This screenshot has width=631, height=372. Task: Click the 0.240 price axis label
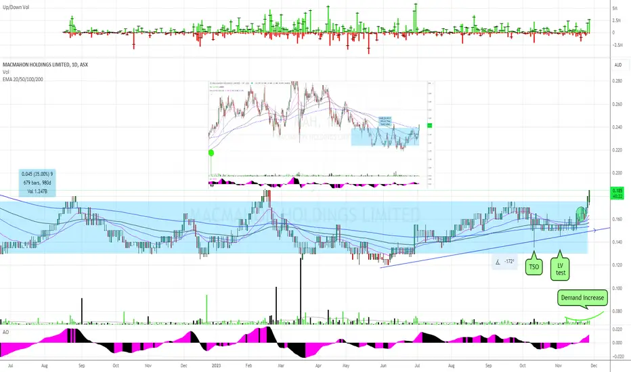pos(617,127)
